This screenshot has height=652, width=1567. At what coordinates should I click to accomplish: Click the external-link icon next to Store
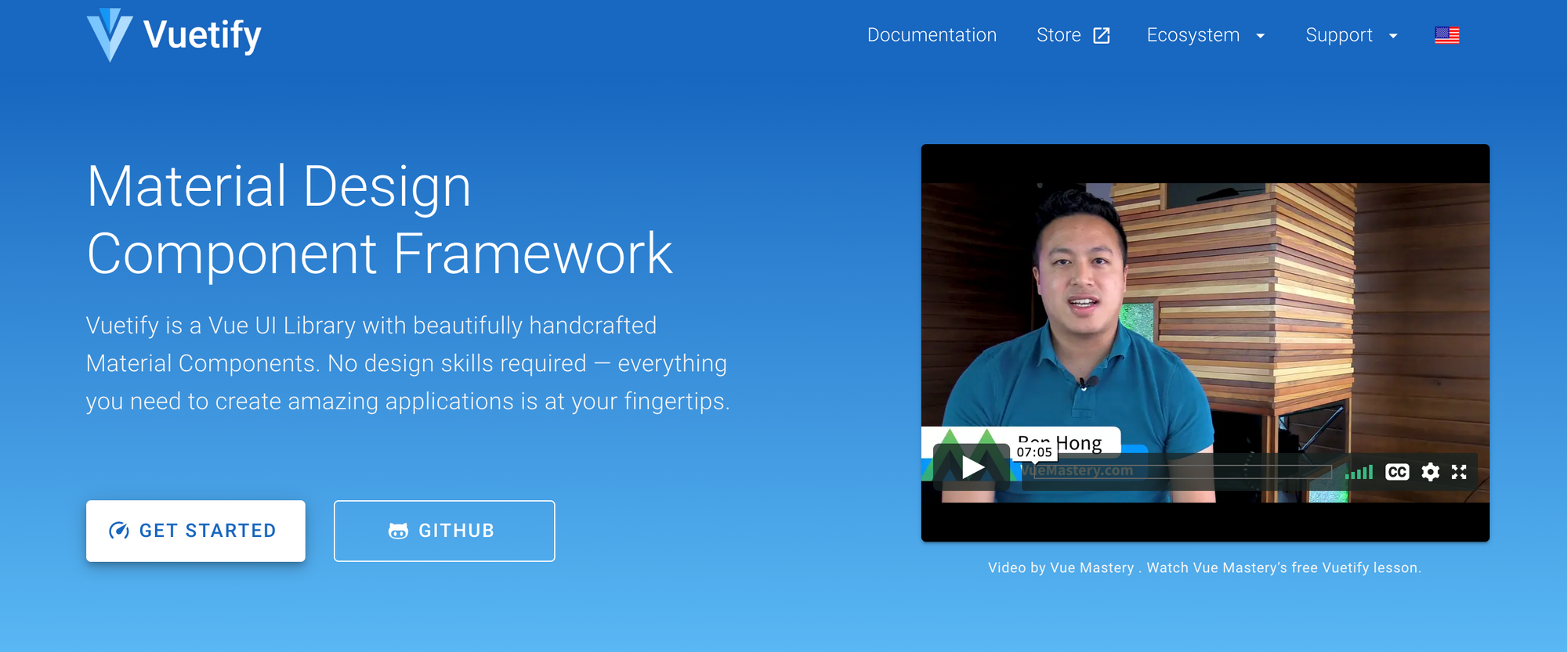click(x=1102, y=35)
